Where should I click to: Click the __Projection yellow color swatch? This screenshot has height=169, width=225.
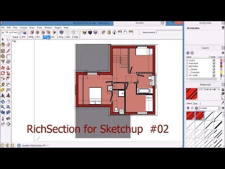(221, 72)
